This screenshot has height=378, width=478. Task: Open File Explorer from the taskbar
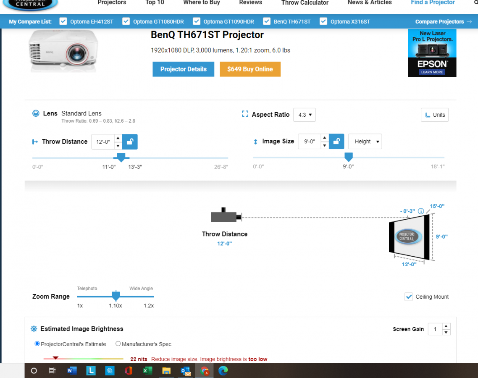point(166,371)
